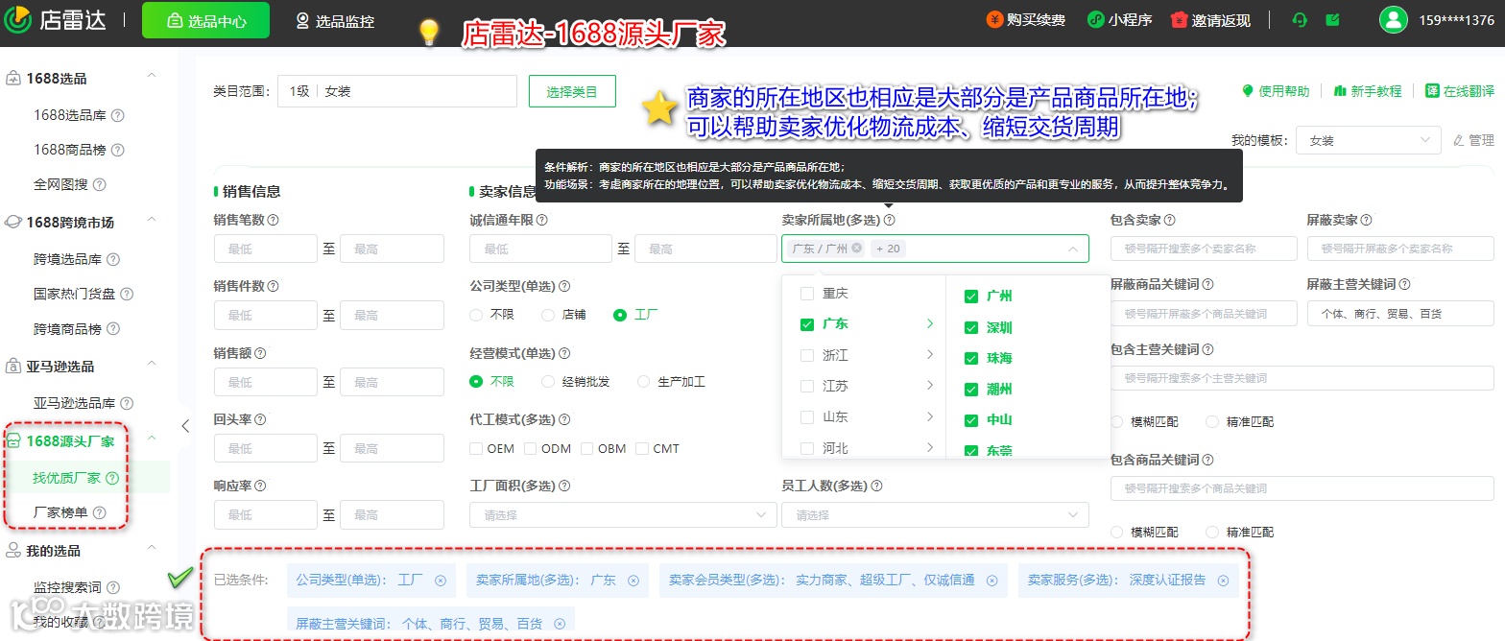This screenshot has width=1505, height=641.
Task: Collapse the 1688选品 sidebar group
Action: (x=152, y=76)
